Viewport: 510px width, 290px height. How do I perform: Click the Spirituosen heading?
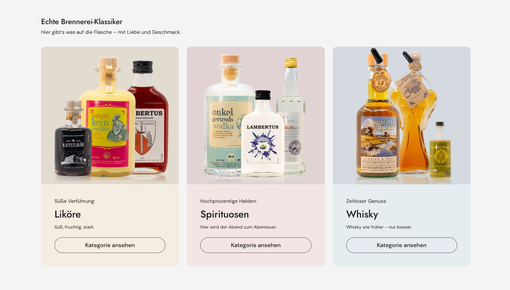(224, 214)
